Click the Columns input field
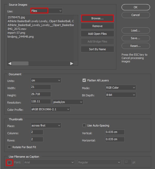Image resolution: width=155 pixels, height=169 pixels. pos(37,132)
